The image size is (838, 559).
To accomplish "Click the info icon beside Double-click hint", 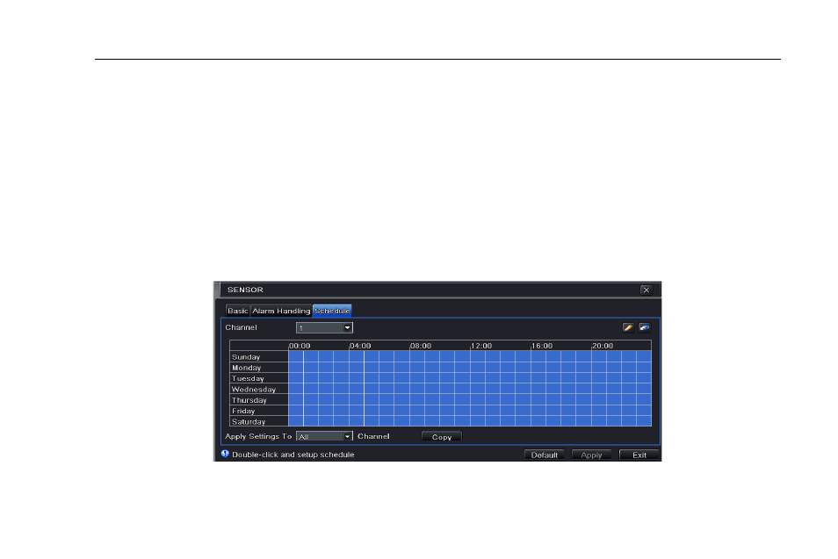I will click(225, 454).
